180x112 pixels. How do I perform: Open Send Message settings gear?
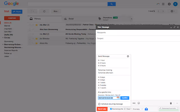click(128, 56)
